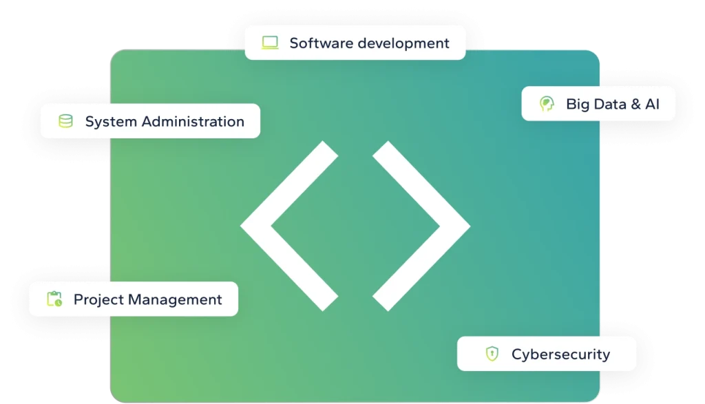Choose the Big Data & AI text
The image size is (705, 404).
pyautogui.click(x=612, y=104)
